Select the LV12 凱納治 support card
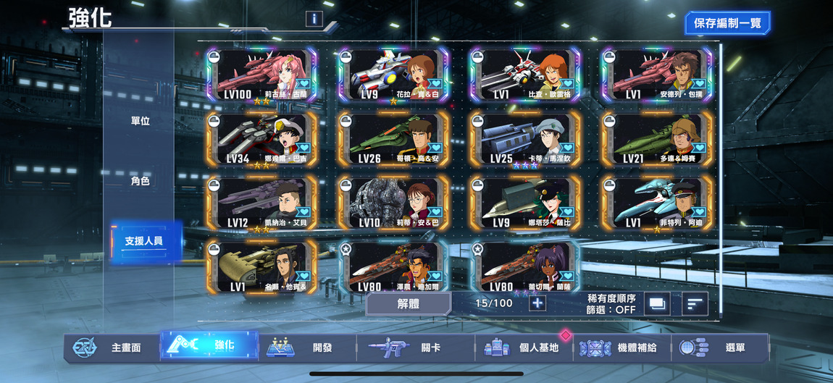This screenshot has height=383, width=833. pyautogui.click(x=262, y=203)
